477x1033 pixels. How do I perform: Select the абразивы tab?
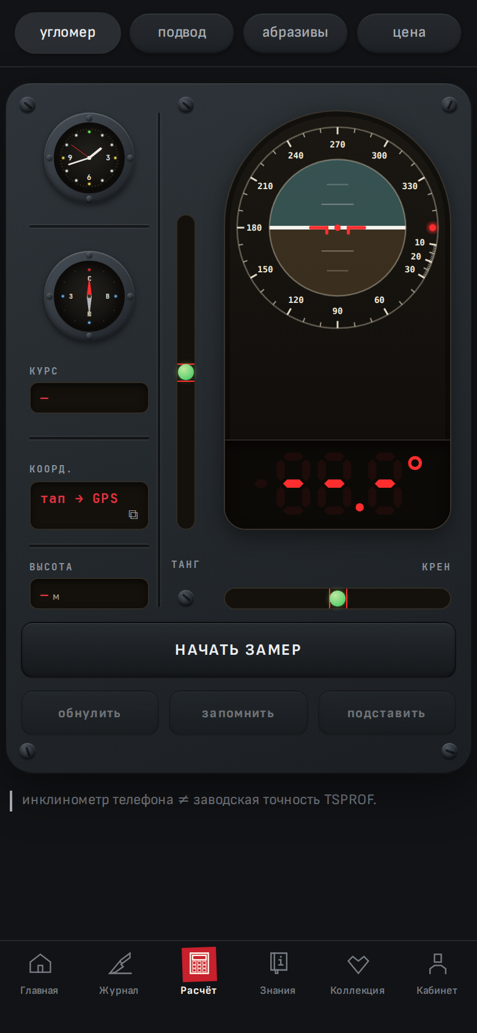pyautogui.click(x=295, y=32)
